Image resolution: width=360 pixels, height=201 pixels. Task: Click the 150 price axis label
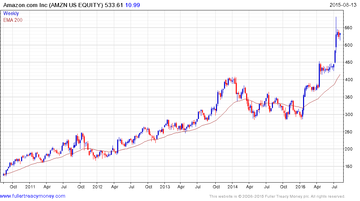[x=349, y=166]
